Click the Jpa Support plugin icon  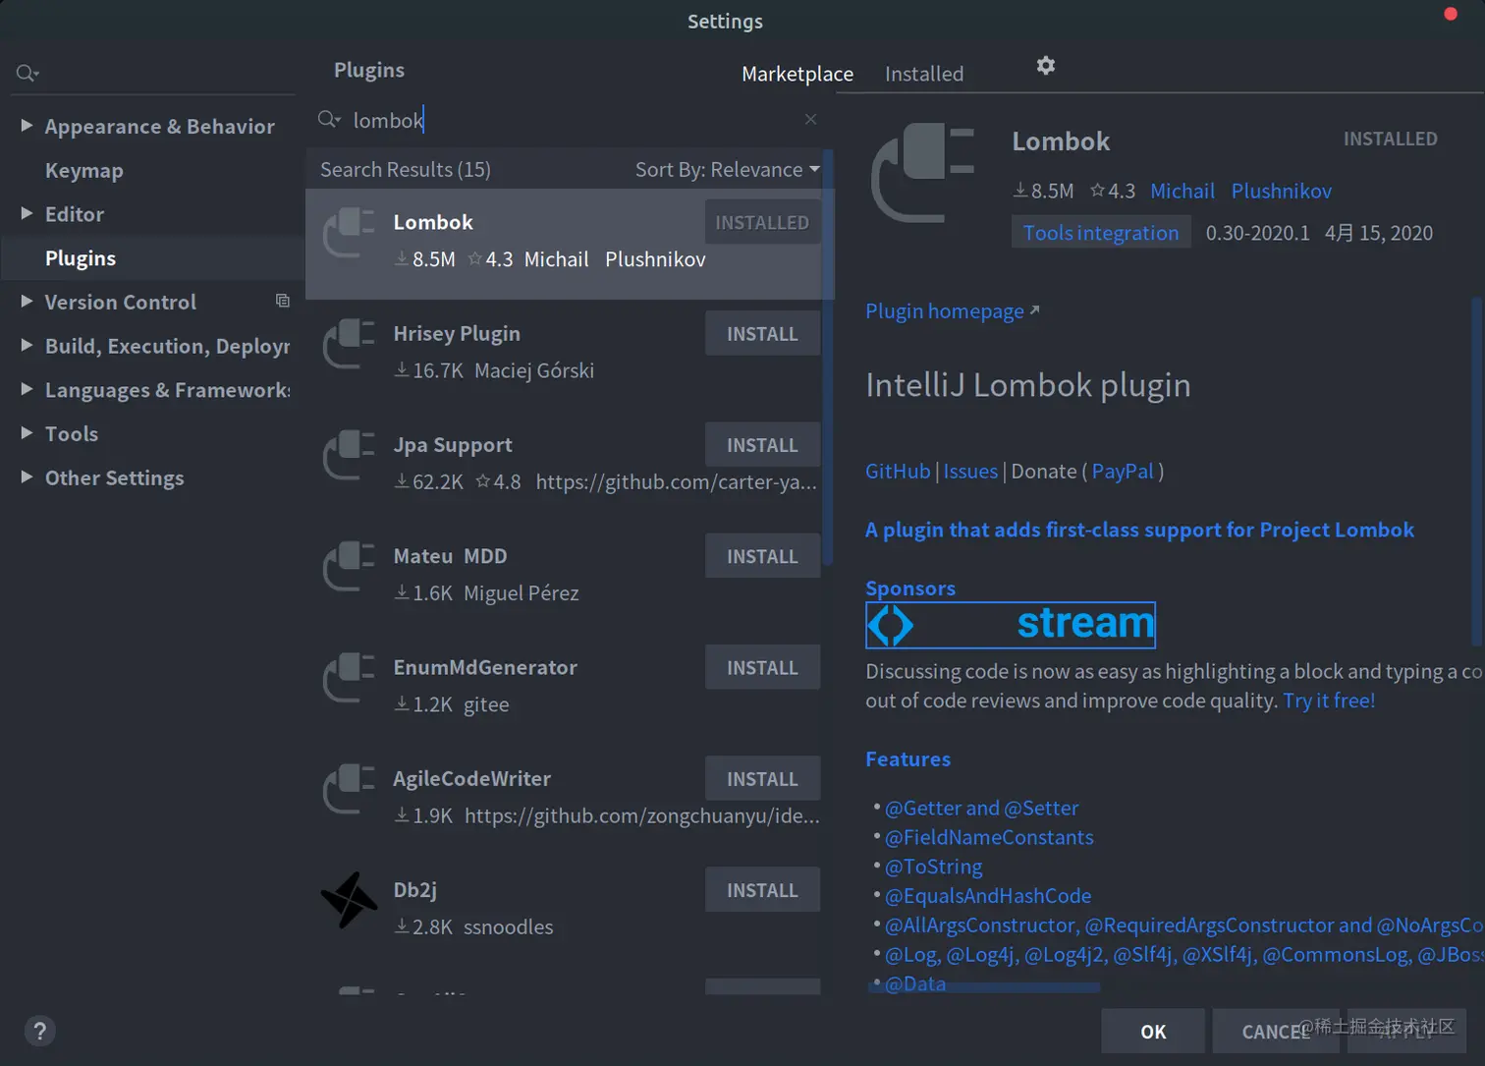(350, 455)
